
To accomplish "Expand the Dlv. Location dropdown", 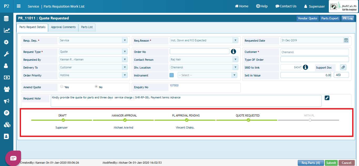I will click(x=235, y=67).
